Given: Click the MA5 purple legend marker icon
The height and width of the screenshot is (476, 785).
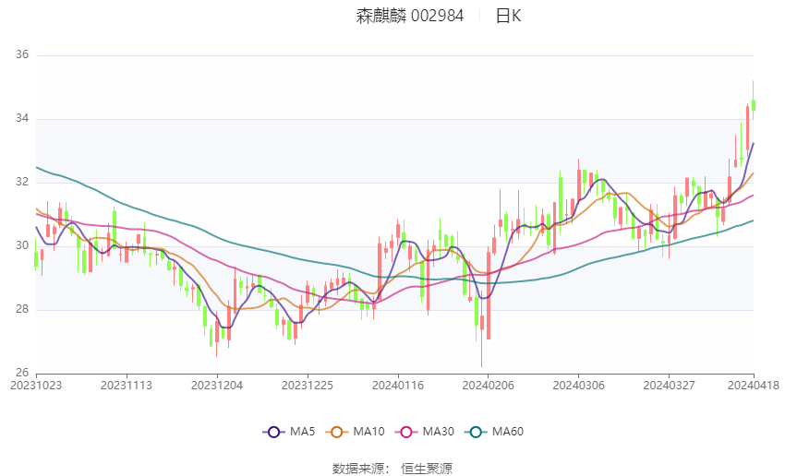Looking at the screenshot, I should click(273, 431).
